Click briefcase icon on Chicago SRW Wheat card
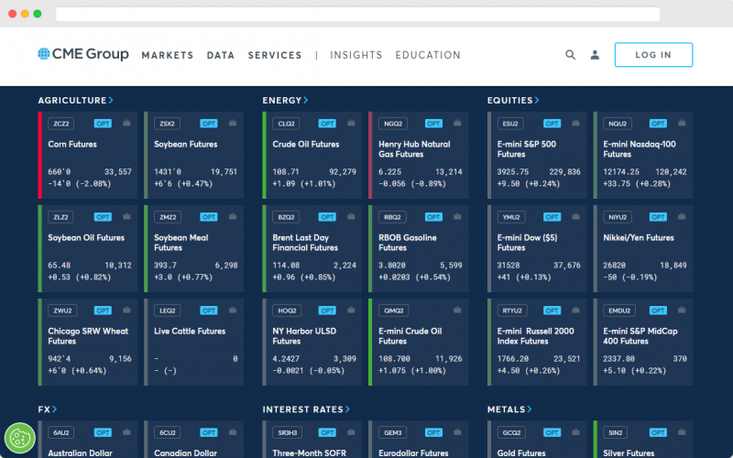This screenshot has width=733, height=458. pyautogui.click(x=126, y=311)
